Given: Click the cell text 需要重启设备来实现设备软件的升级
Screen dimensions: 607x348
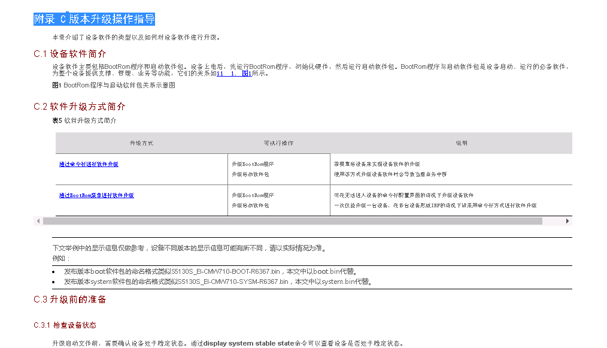Looking at the screenshot, I should [x=377, y=164].
